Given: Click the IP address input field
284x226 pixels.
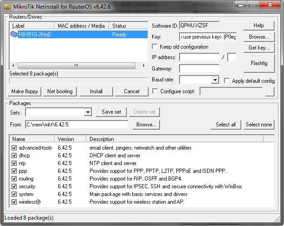Looking at the screenshot, I should pos(199,57).
